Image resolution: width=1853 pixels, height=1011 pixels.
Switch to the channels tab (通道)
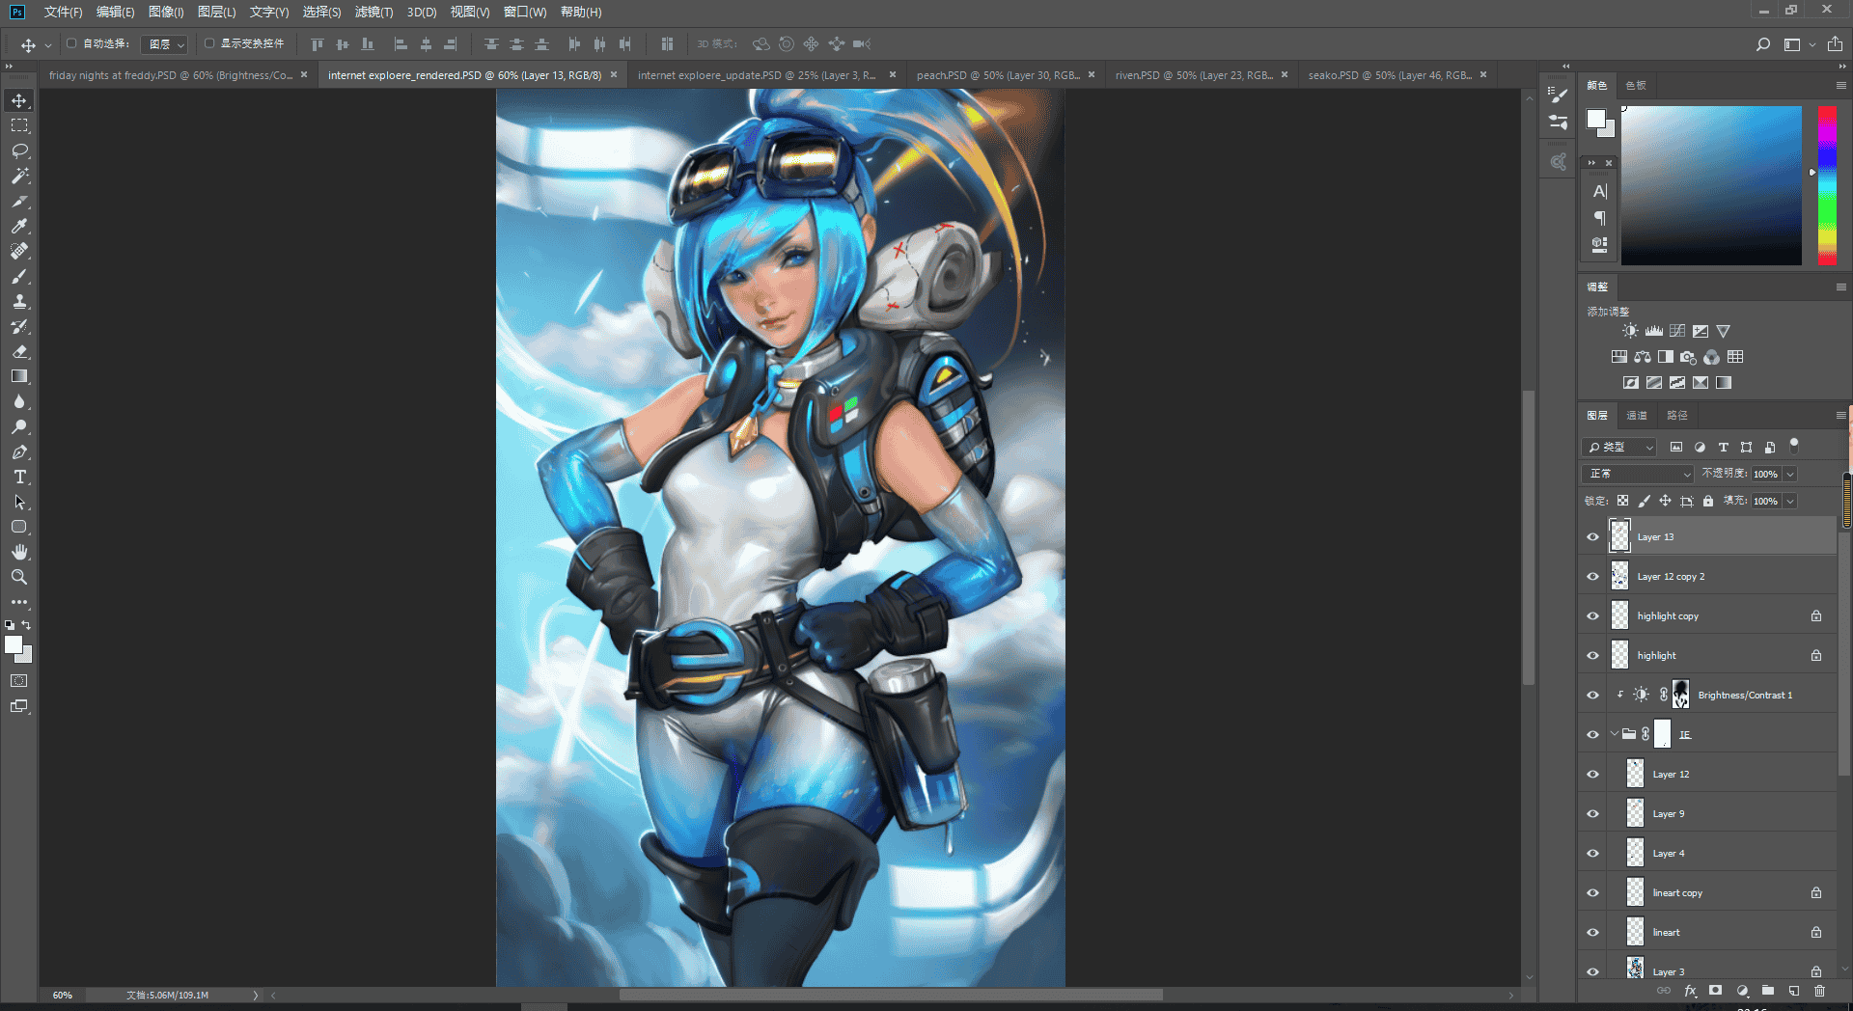click(x=1637, y=416)
